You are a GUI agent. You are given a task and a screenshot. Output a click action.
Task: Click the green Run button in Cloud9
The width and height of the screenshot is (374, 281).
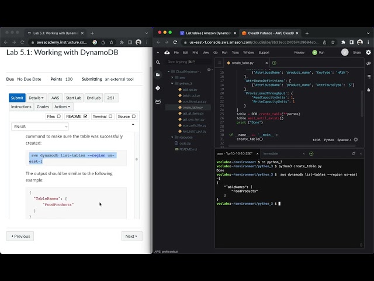point(318,52)
